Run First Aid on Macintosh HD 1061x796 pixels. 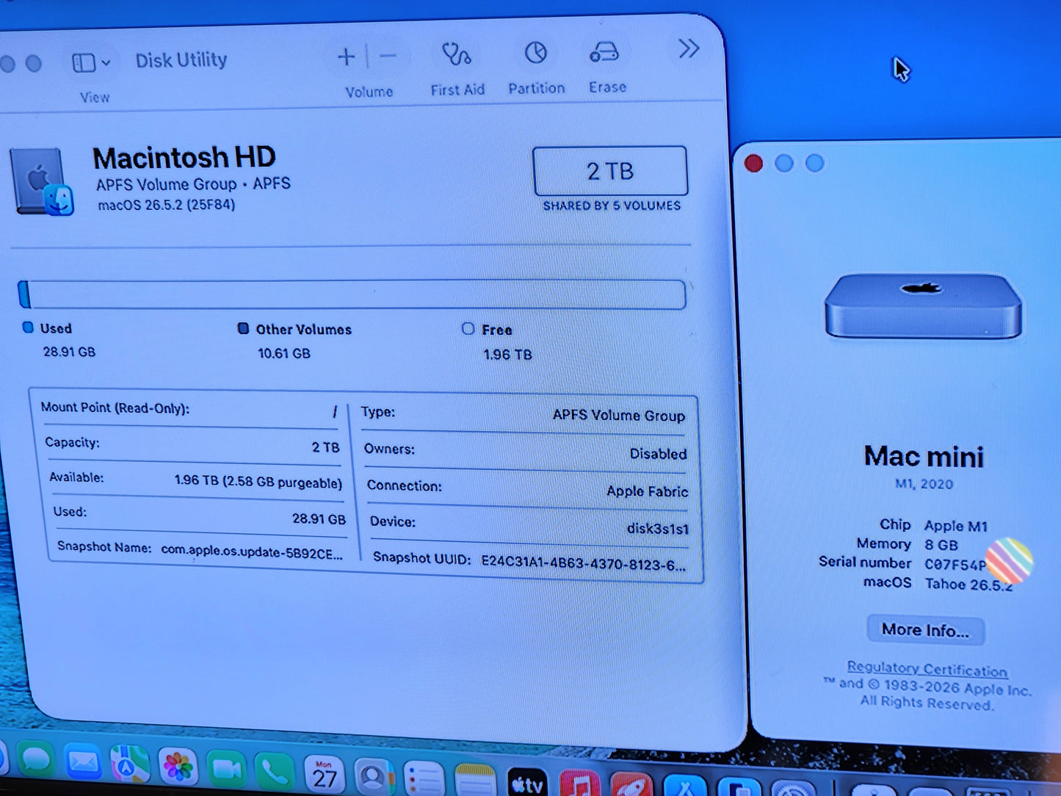[x=456, y=54]
